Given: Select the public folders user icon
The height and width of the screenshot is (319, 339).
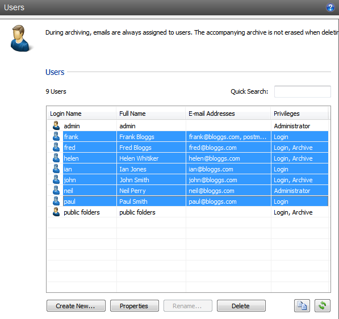Looking at the screenshot, I should point(56,212).
